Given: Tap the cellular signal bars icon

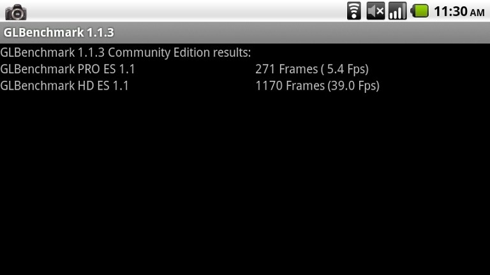Looking at the screenshot, I should click(x=397, y=11).
